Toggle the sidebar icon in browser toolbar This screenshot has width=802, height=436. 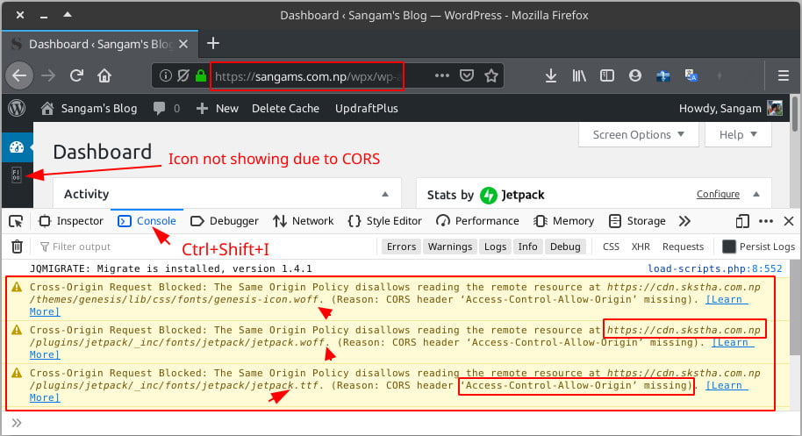pos(607,76)
